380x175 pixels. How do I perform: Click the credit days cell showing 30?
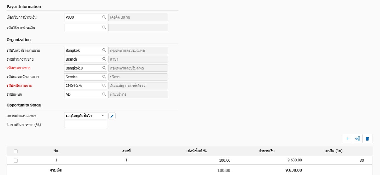361,160
